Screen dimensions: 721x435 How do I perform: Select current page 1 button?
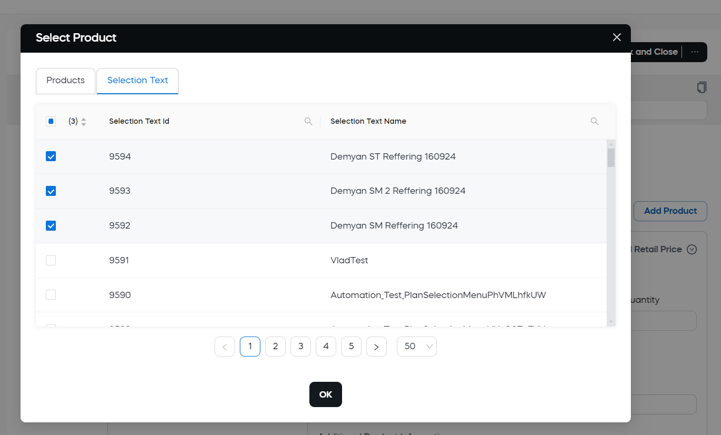[250, 347]
